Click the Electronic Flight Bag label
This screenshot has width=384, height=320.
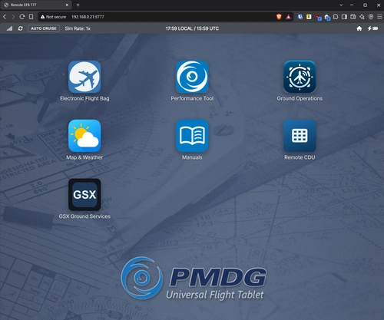coord(84,98)
